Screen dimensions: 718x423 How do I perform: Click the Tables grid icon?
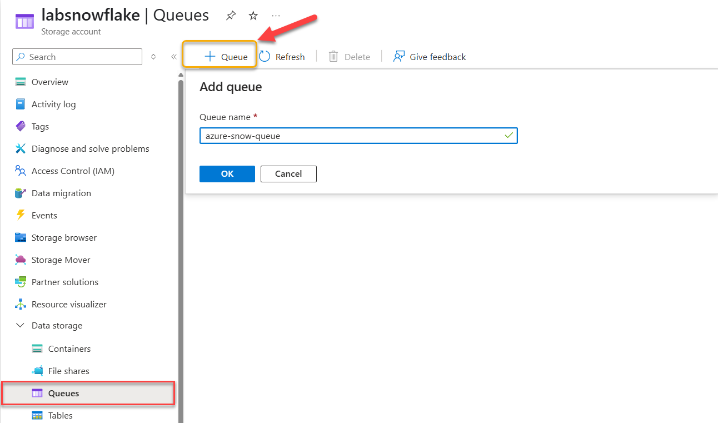[x=37, y=416]
